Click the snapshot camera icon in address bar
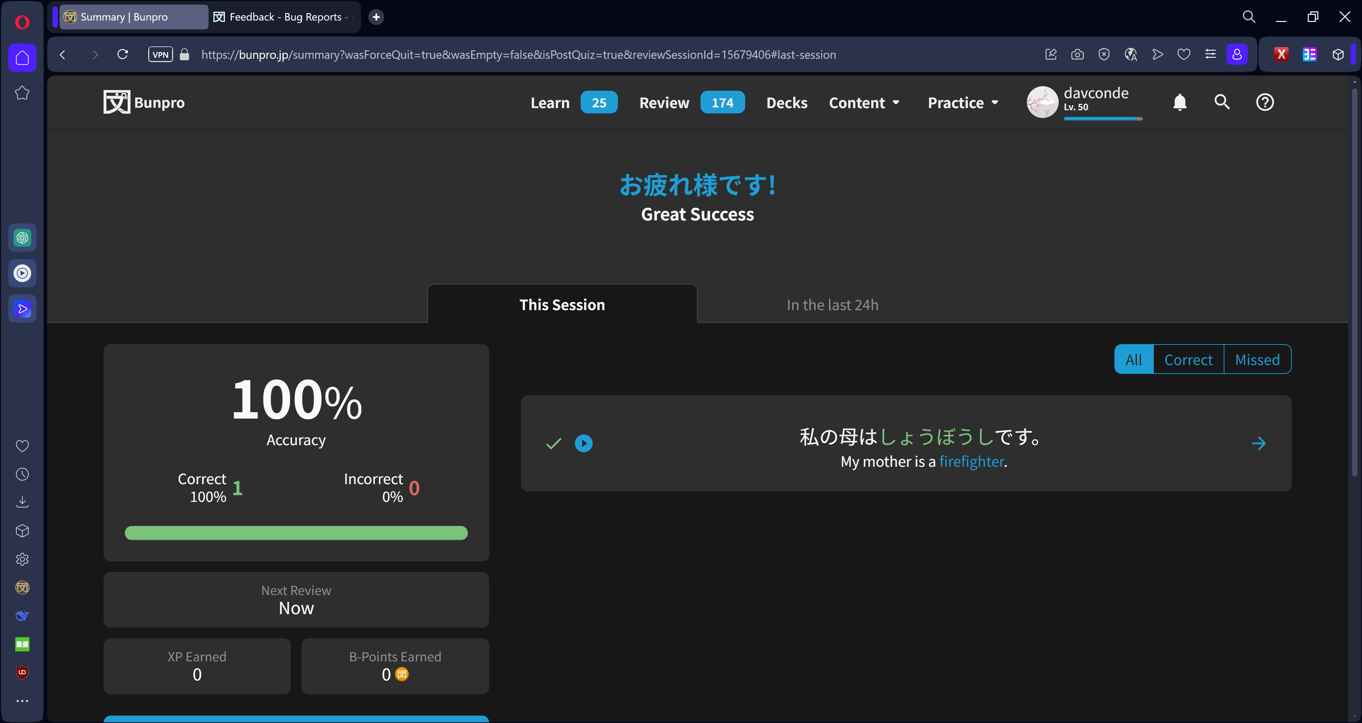1362x723 pixels. click(x=1077, y=55)
